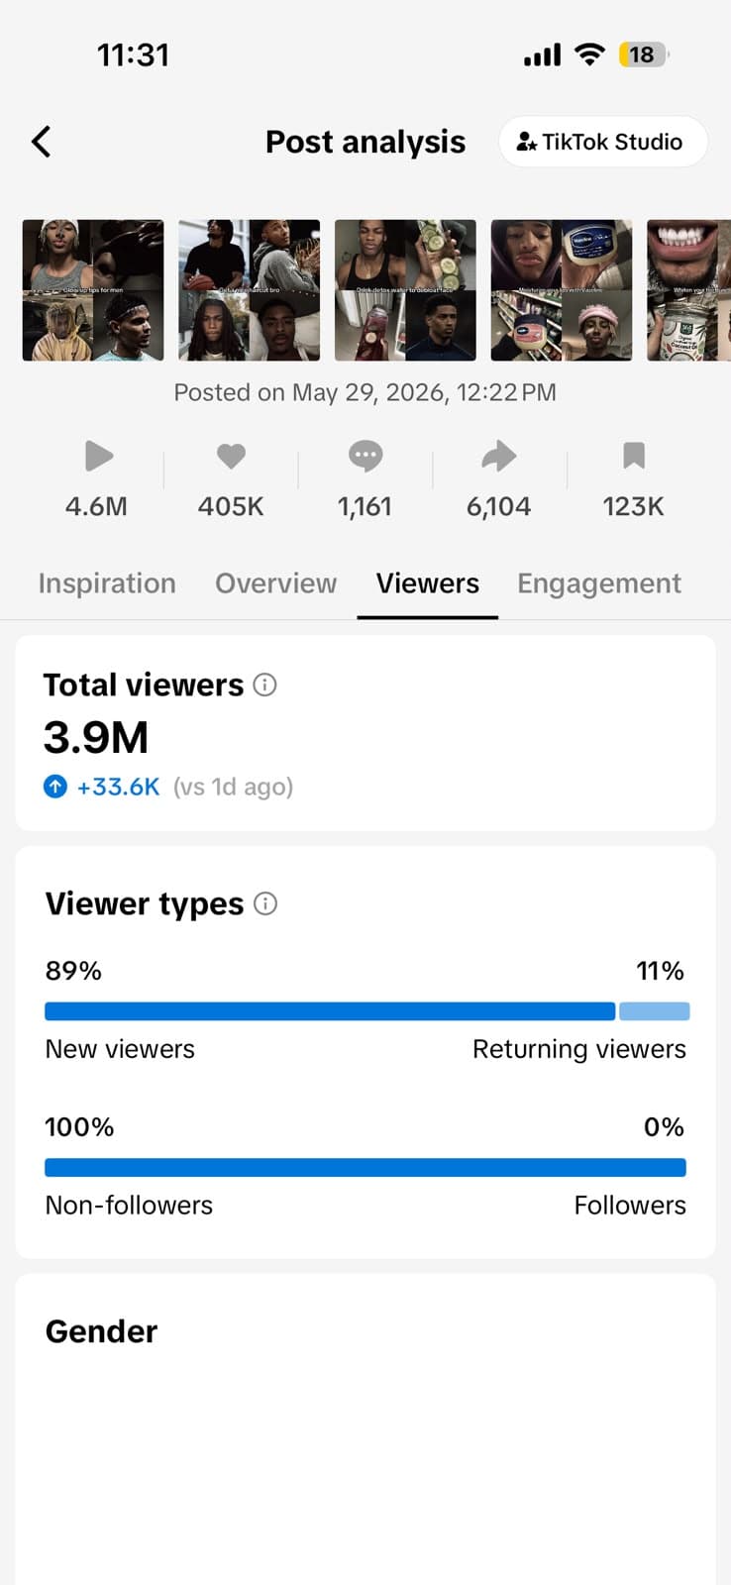This screenshot has width=731, height=1585.
Task: Switch to the Overview tab
Action: coord(275,583)
